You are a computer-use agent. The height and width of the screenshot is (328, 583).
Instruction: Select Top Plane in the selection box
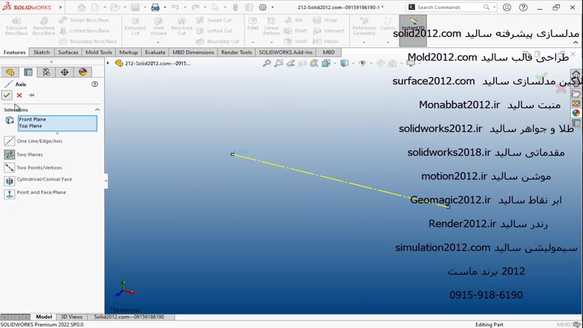click(31, 126)
